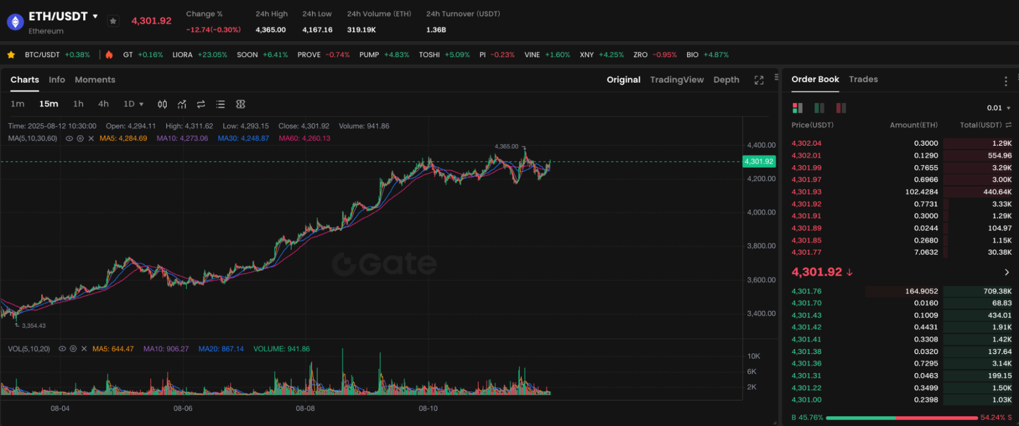
Task: Switch to the Moments tab
Action: point(95,79)
